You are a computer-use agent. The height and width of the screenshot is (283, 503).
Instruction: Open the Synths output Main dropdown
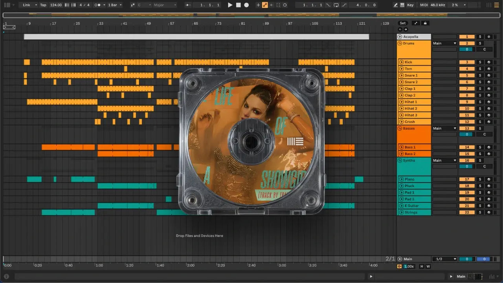pos(444,160)
